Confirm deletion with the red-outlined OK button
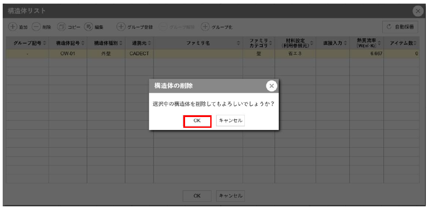The image size is (429, 209). point(197,121)
